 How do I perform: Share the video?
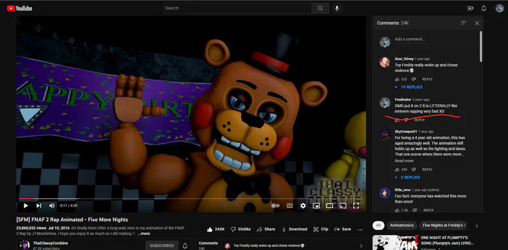click(266, 229)
